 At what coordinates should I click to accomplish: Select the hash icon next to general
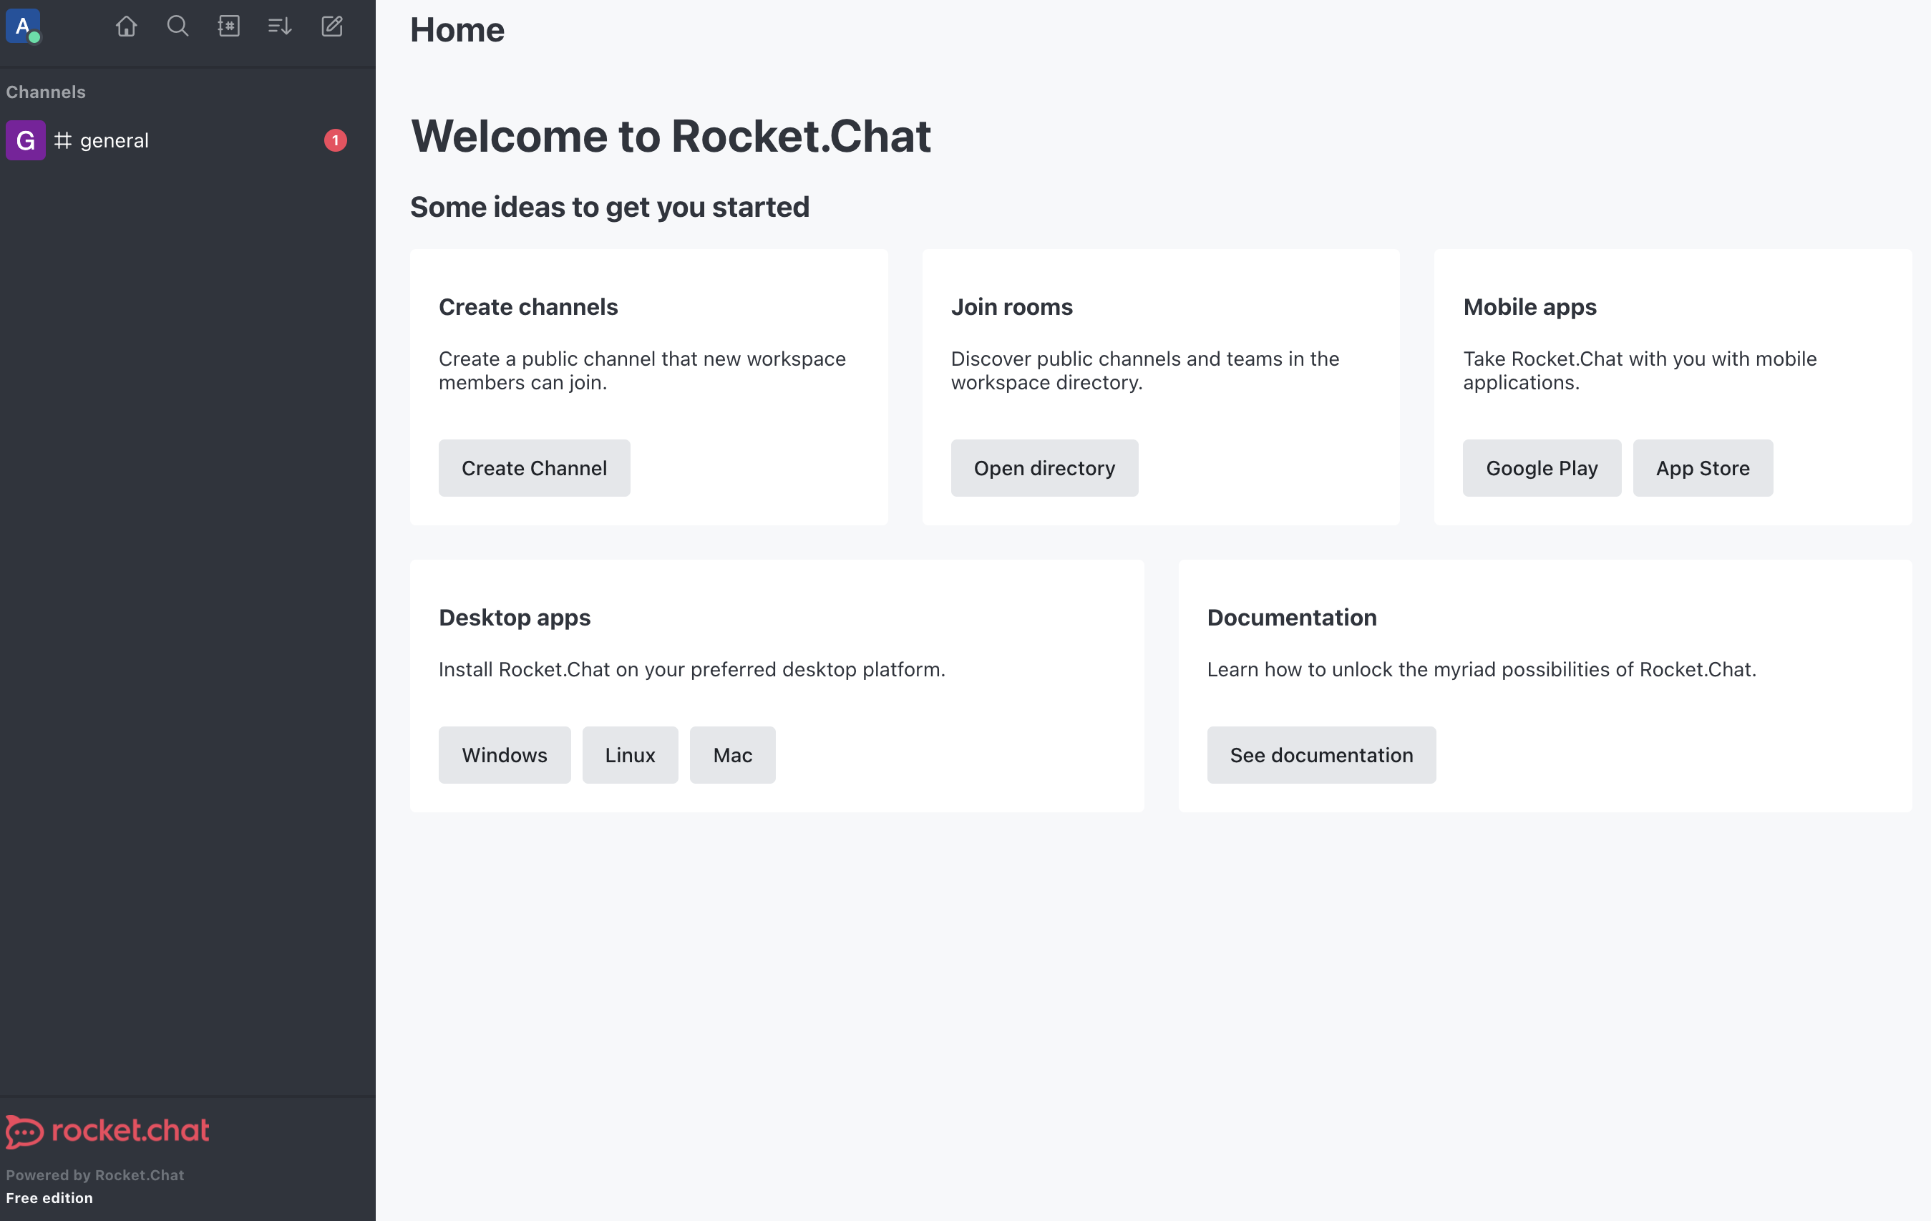point(62,140)
